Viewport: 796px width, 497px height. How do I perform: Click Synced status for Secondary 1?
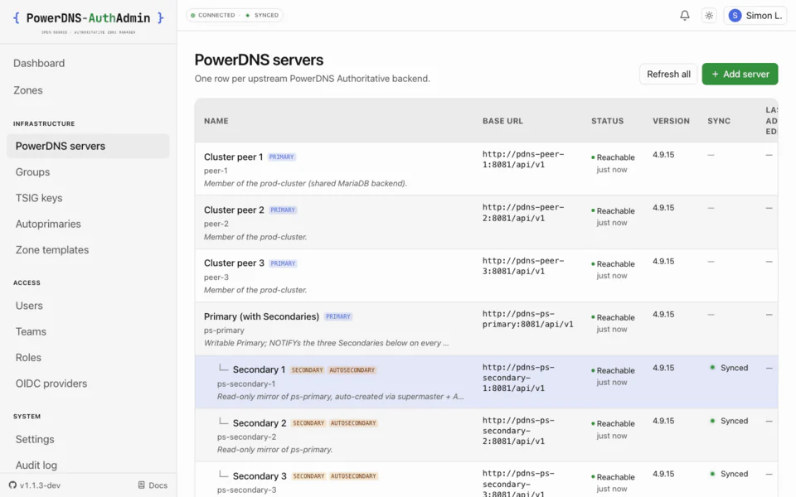click(x=729, y=368)
